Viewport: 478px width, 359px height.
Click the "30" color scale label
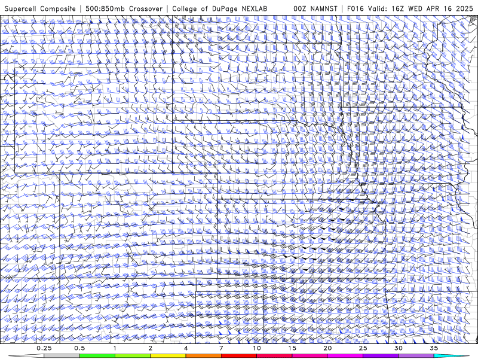tap(399, 348)
